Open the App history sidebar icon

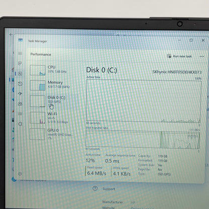pos(20,84)
